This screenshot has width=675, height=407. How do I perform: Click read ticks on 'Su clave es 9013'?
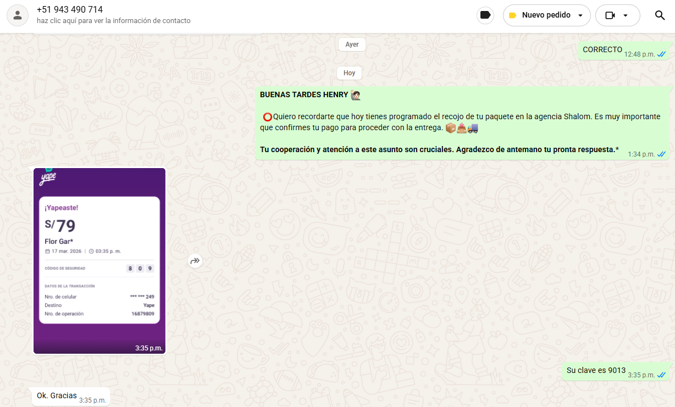point(661,375)
